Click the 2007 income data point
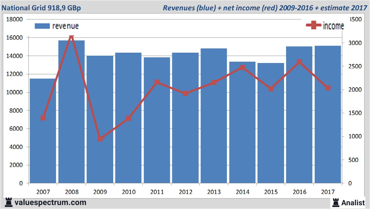Viewport: 370px width, 209px height. (43, 118)
